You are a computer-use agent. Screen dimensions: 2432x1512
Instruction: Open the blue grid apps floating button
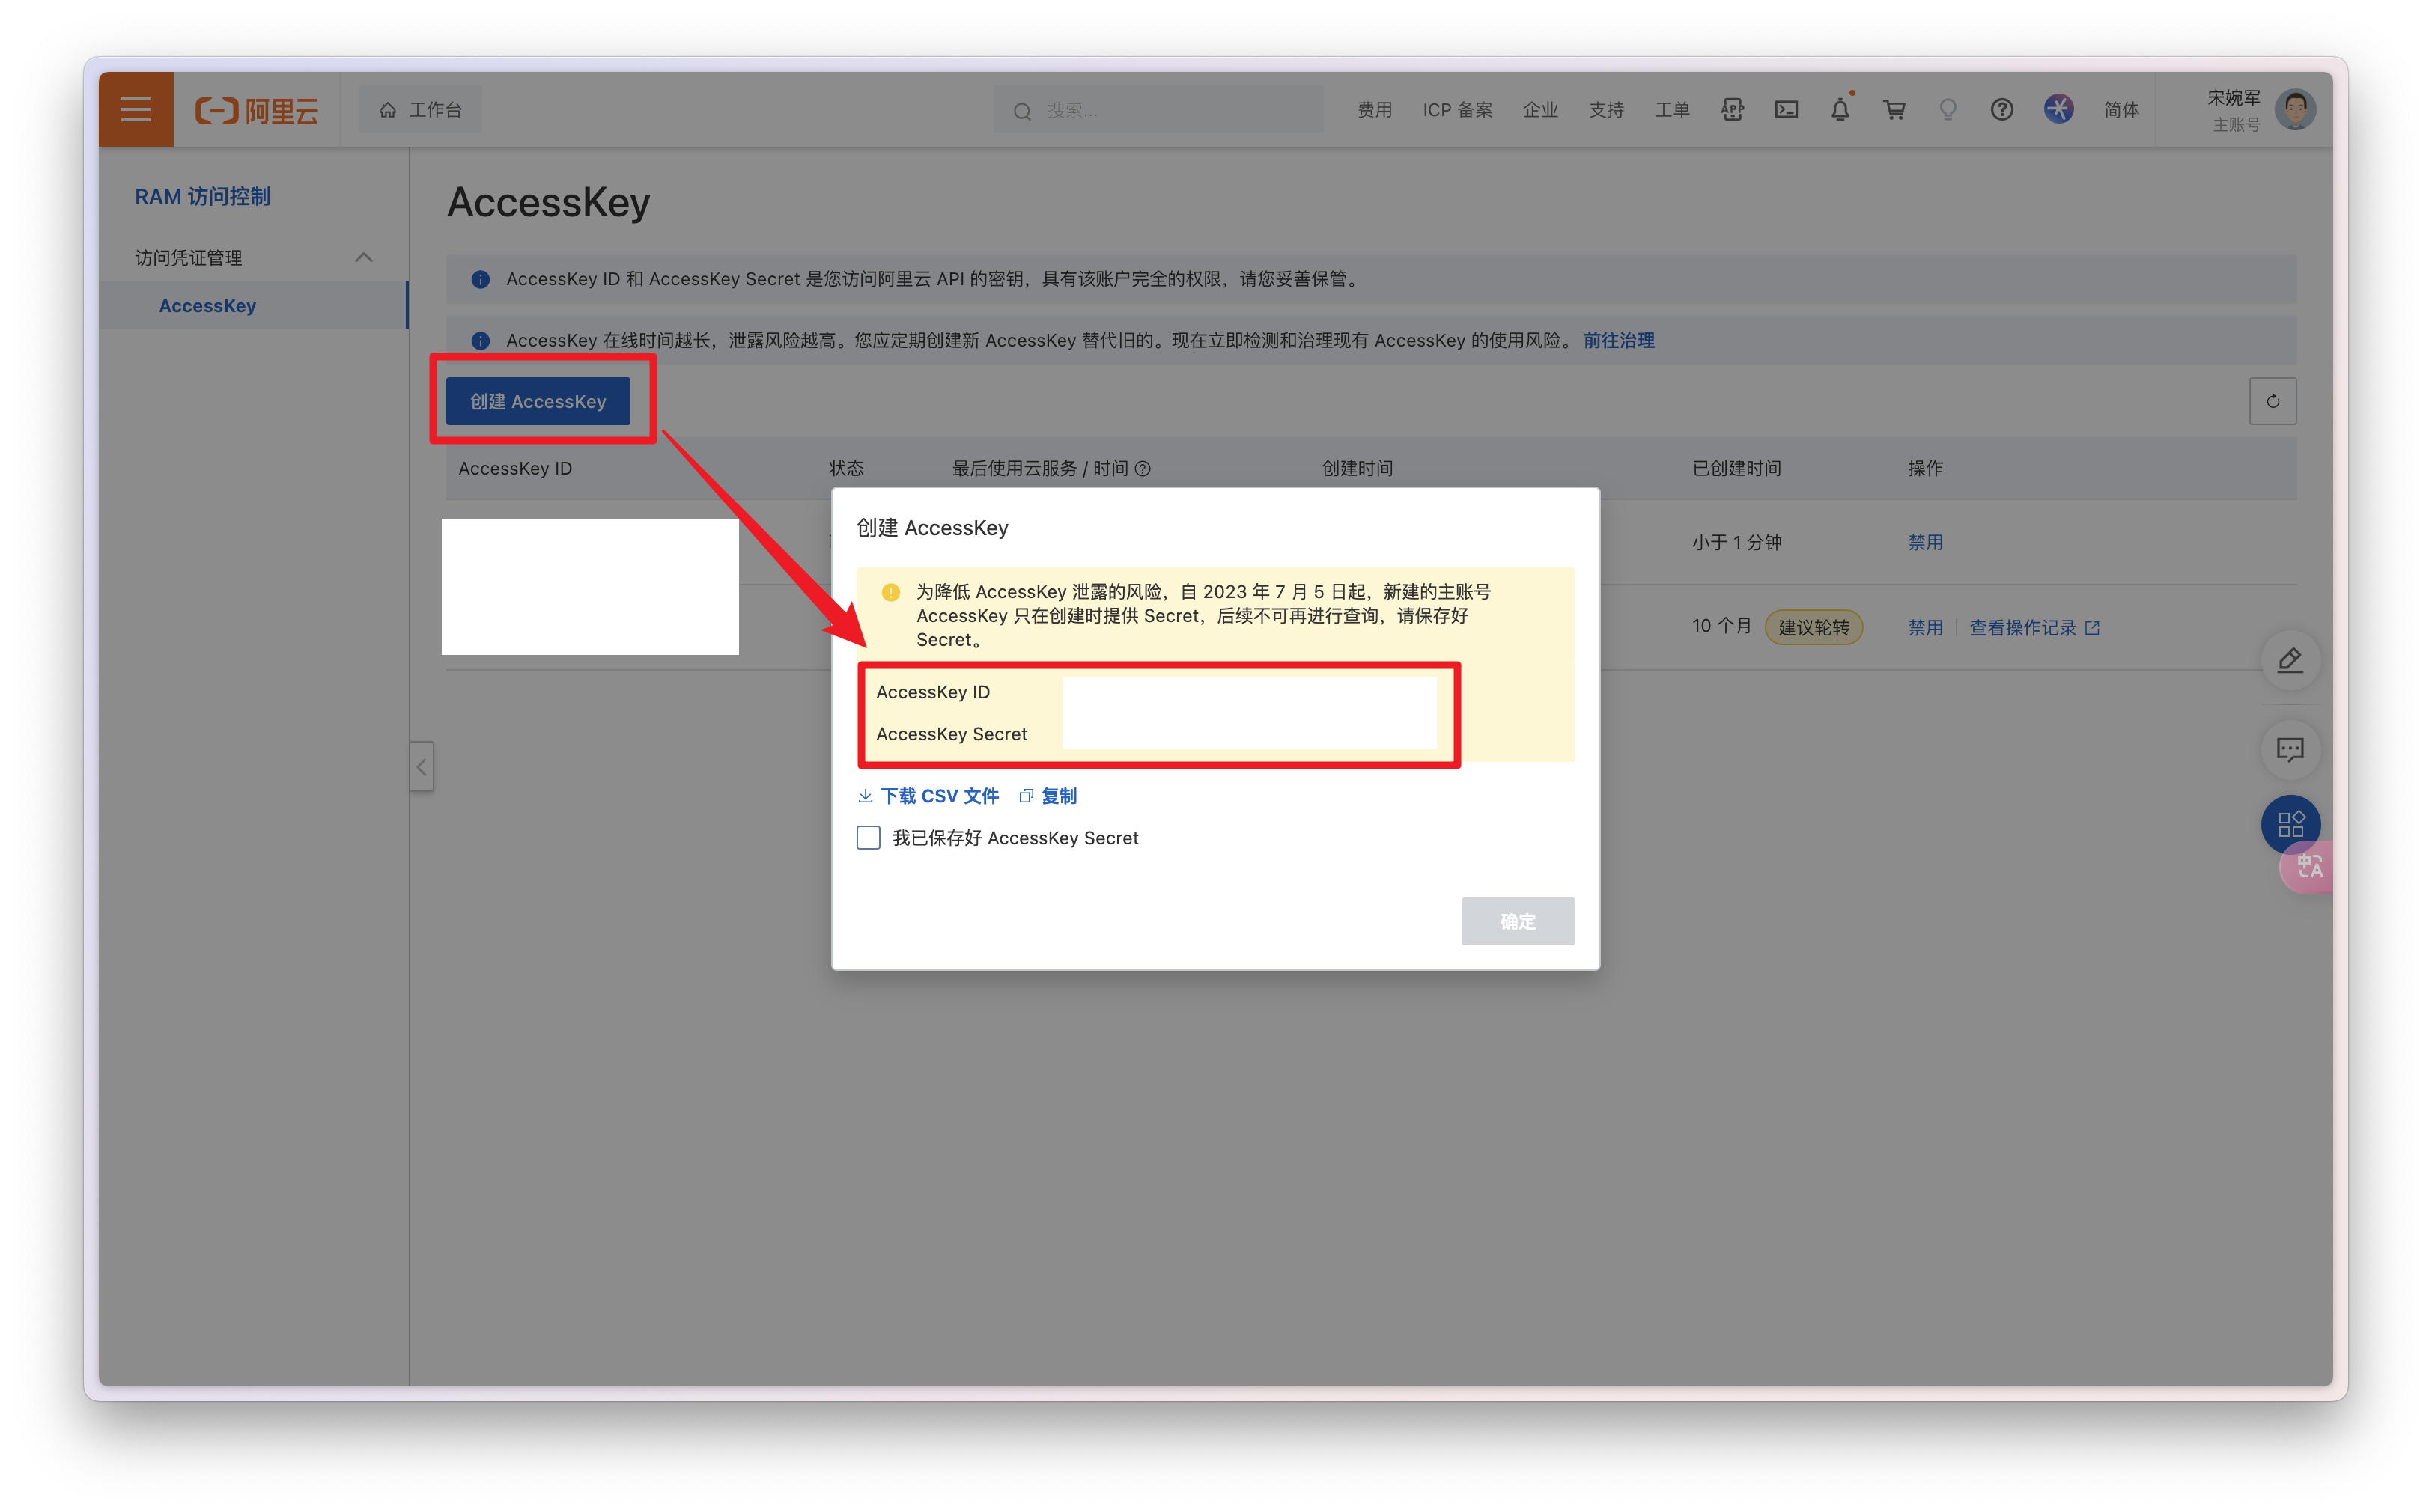2290,824
